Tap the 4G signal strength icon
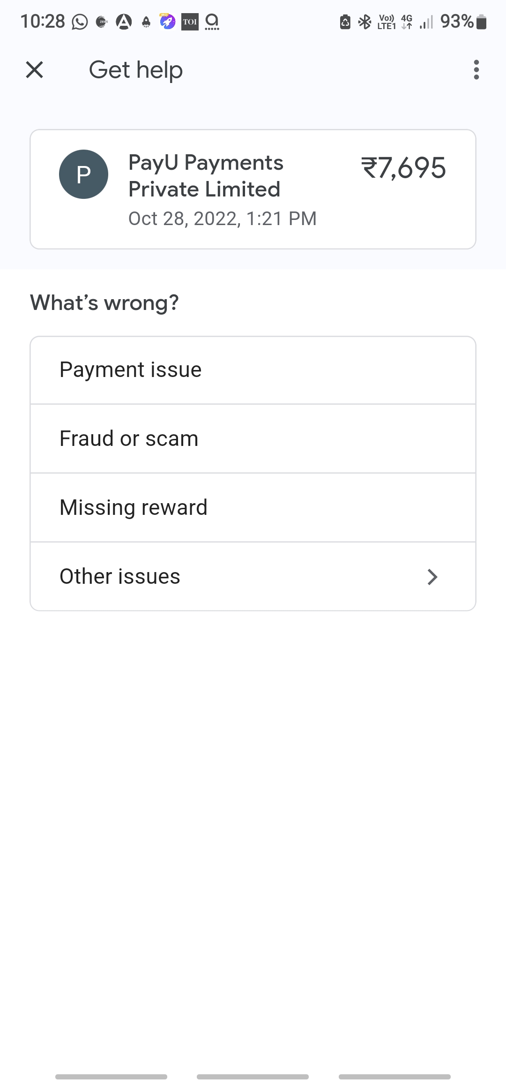The height and width of the screenshot is (1086, 506). (426, 22)
